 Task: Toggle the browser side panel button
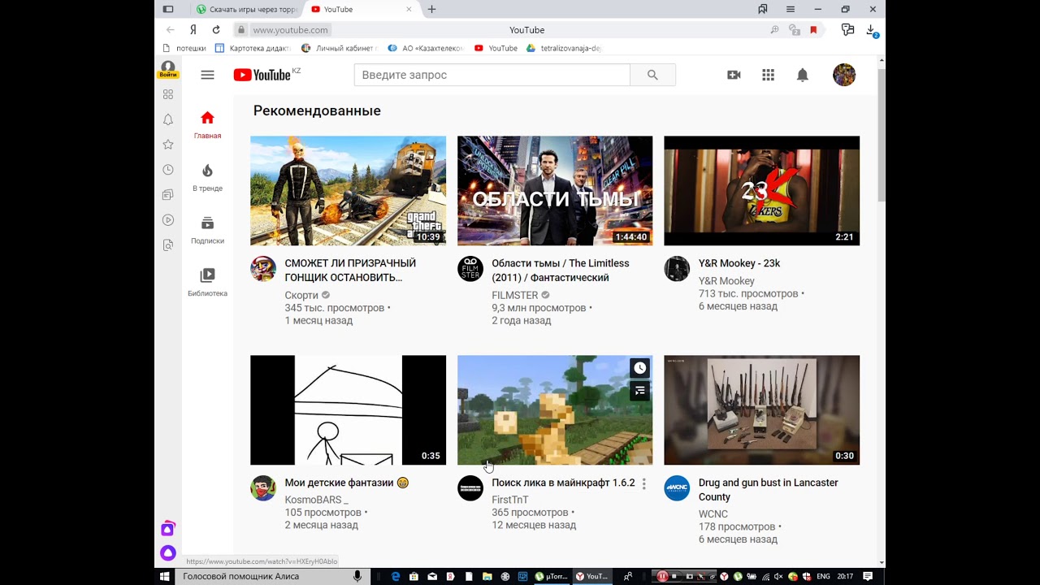click(168, 9)
